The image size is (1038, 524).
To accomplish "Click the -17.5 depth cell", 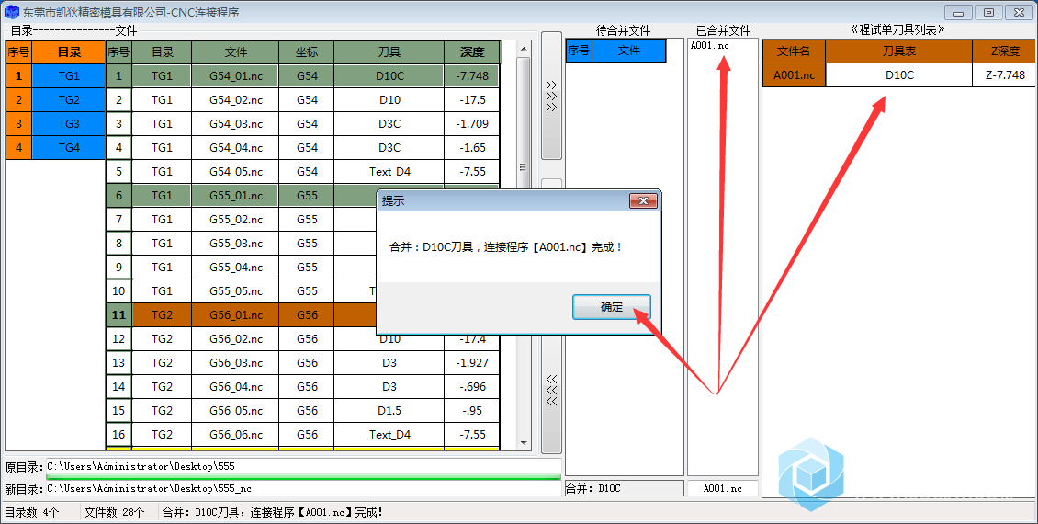I will (472, 99).
